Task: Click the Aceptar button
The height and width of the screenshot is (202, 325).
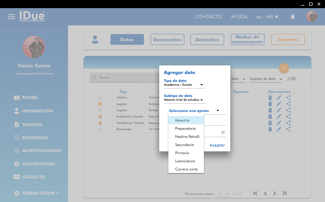Action: click(x=217, y=145)
